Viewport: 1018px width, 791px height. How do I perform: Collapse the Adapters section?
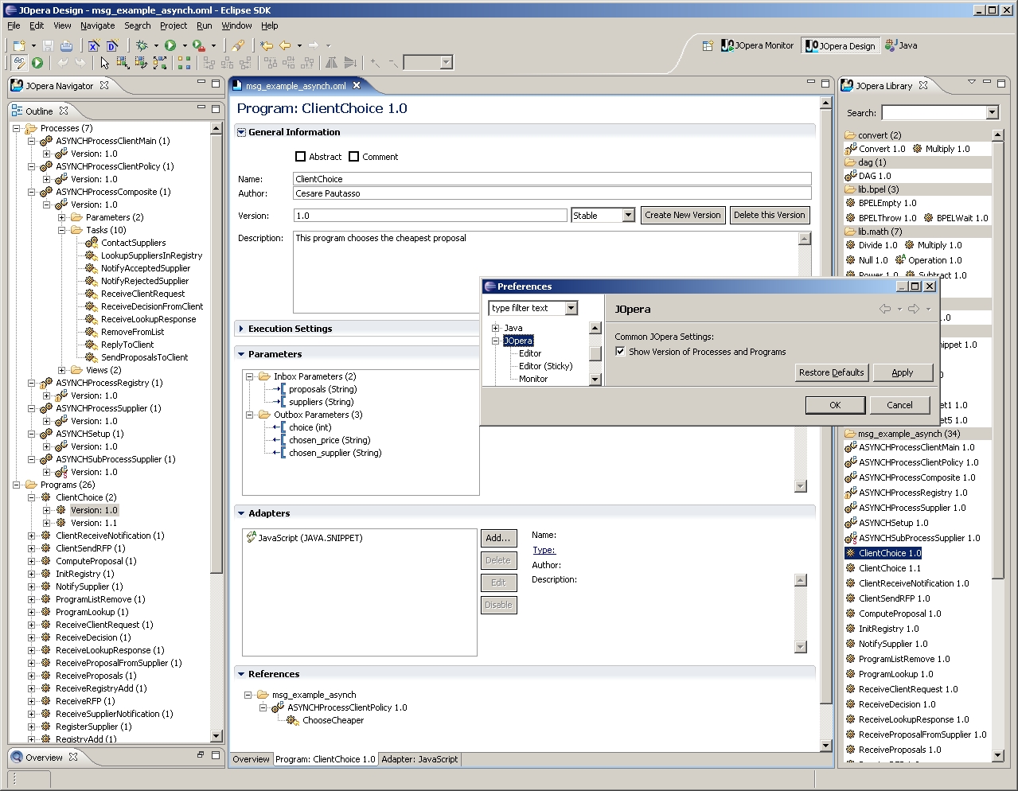(x=241, y=513)
